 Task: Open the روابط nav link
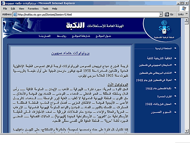coord(62,36)
